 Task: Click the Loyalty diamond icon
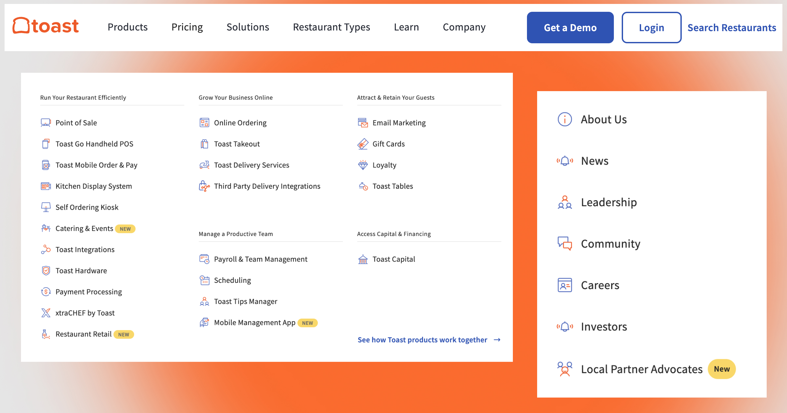coord(363,165)
